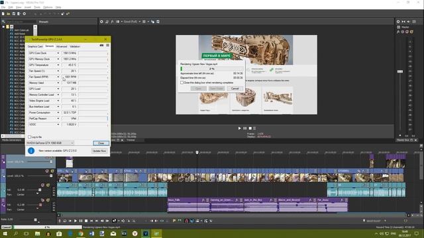Image resolution: width=424 pixels, height=238 pixels.
Task: Click the Stop button under the video preview
Action: coord(250,128)
